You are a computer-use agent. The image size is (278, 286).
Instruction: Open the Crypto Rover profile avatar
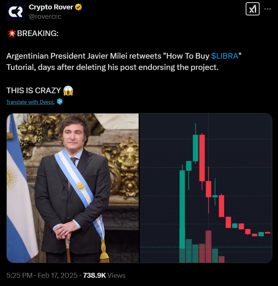click(x=16, y=12)
